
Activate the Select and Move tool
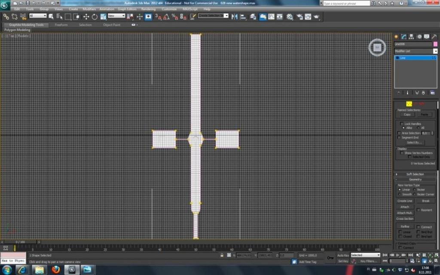click(86, 17)
